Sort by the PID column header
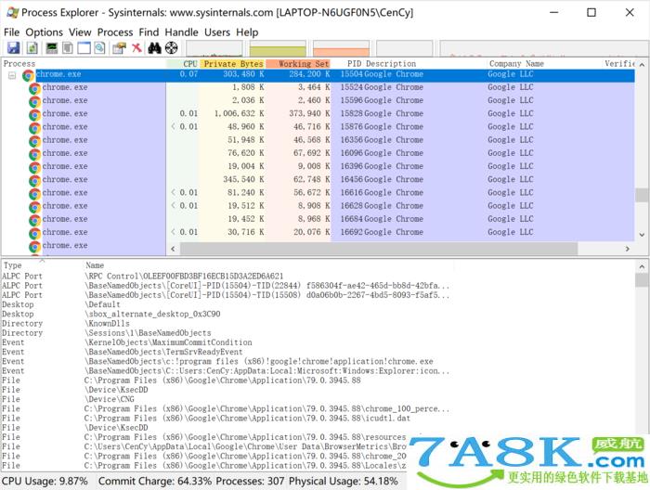 [x=347, y=64]
